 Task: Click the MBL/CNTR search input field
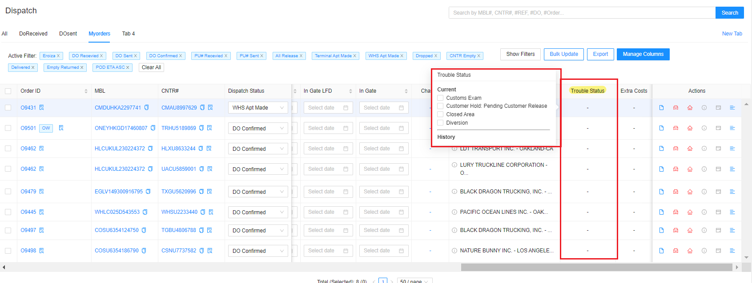pos(582,13)
